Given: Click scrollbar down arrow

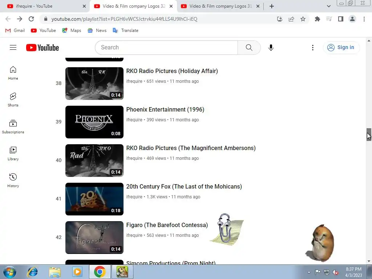Looking at the screenshot, I should (369, 261).
